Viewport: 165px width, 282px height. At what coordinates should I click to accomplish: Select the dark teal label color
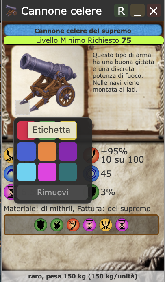pos(68,172)
